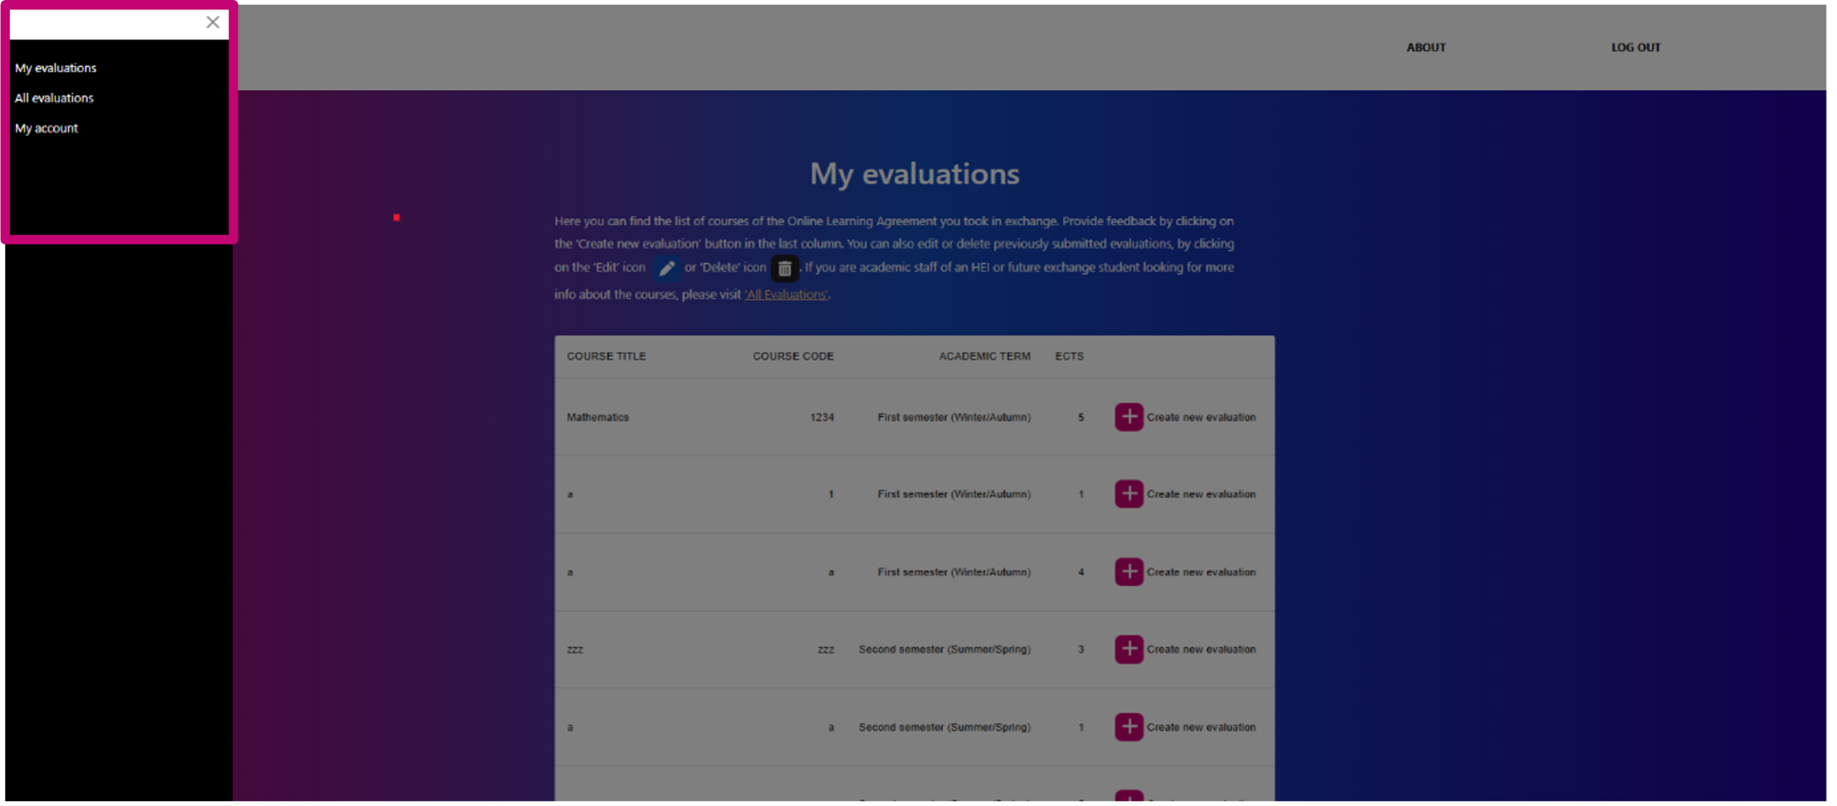Click the ECTS column header

point(1069,356)
